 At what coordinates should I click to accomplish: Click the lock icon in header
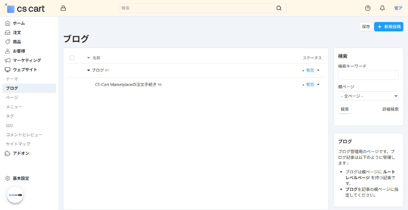[x=63, y=8]
